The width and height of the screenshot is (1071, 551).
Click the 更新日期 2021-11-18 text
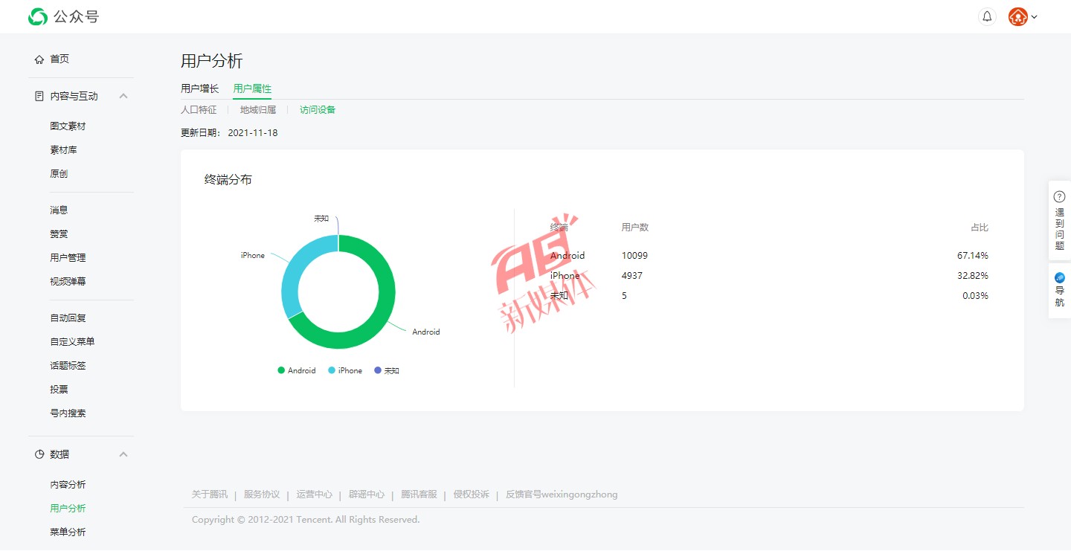tap(229, 133)
